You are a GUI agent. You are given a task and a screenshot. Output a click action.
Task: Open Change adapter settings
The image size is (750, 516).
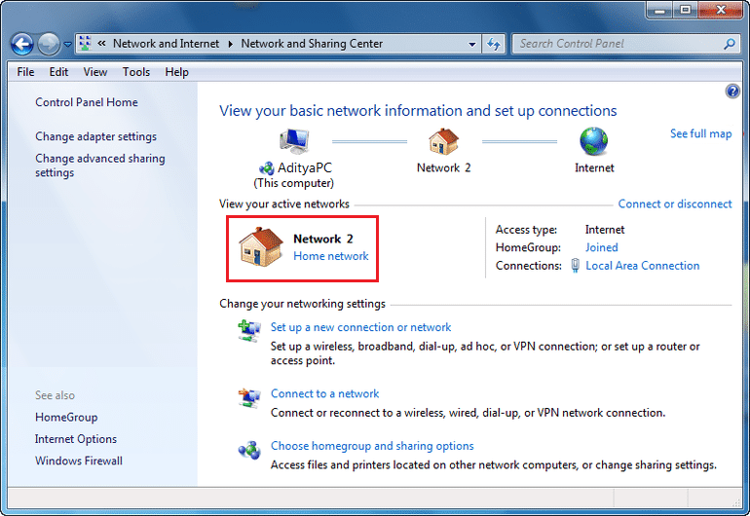pyautogui.click(x=95, y=136)
